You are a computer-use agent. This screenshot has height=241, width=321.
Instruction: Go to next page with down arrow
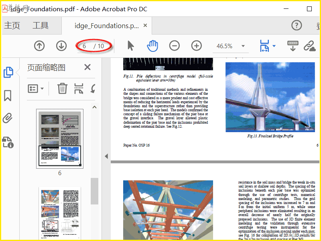tap(61, 46)
